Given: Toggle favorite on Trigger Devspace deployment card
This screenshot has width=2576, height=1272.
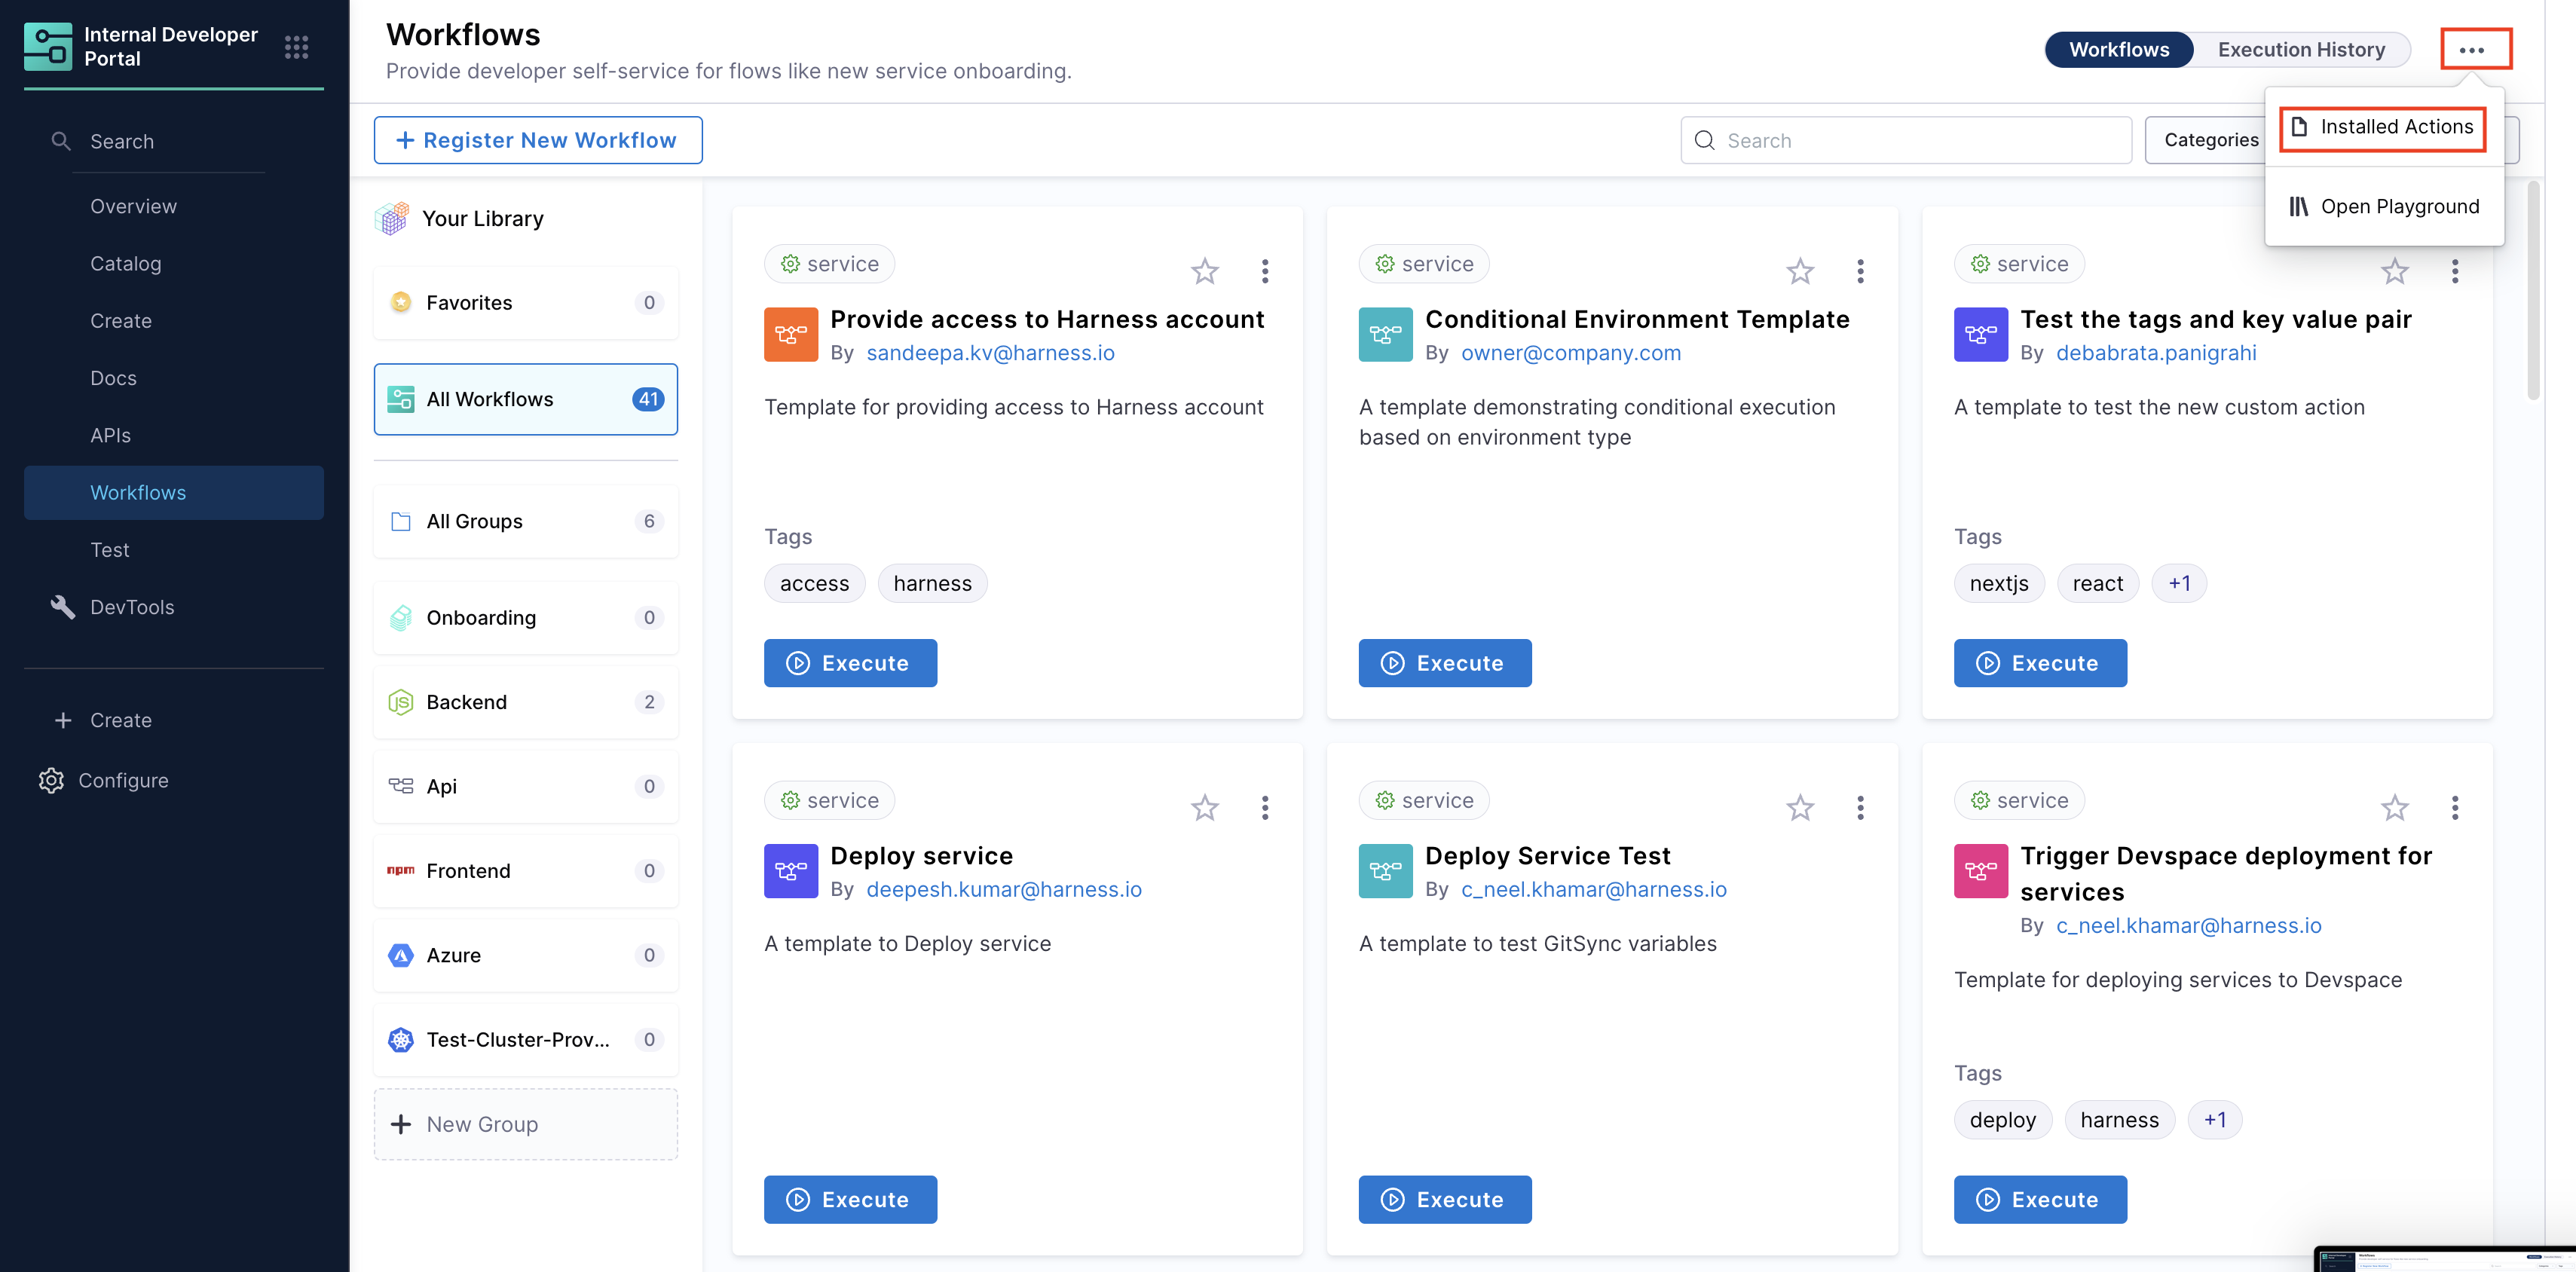Looking at the screenshot, I should 2394,807.
